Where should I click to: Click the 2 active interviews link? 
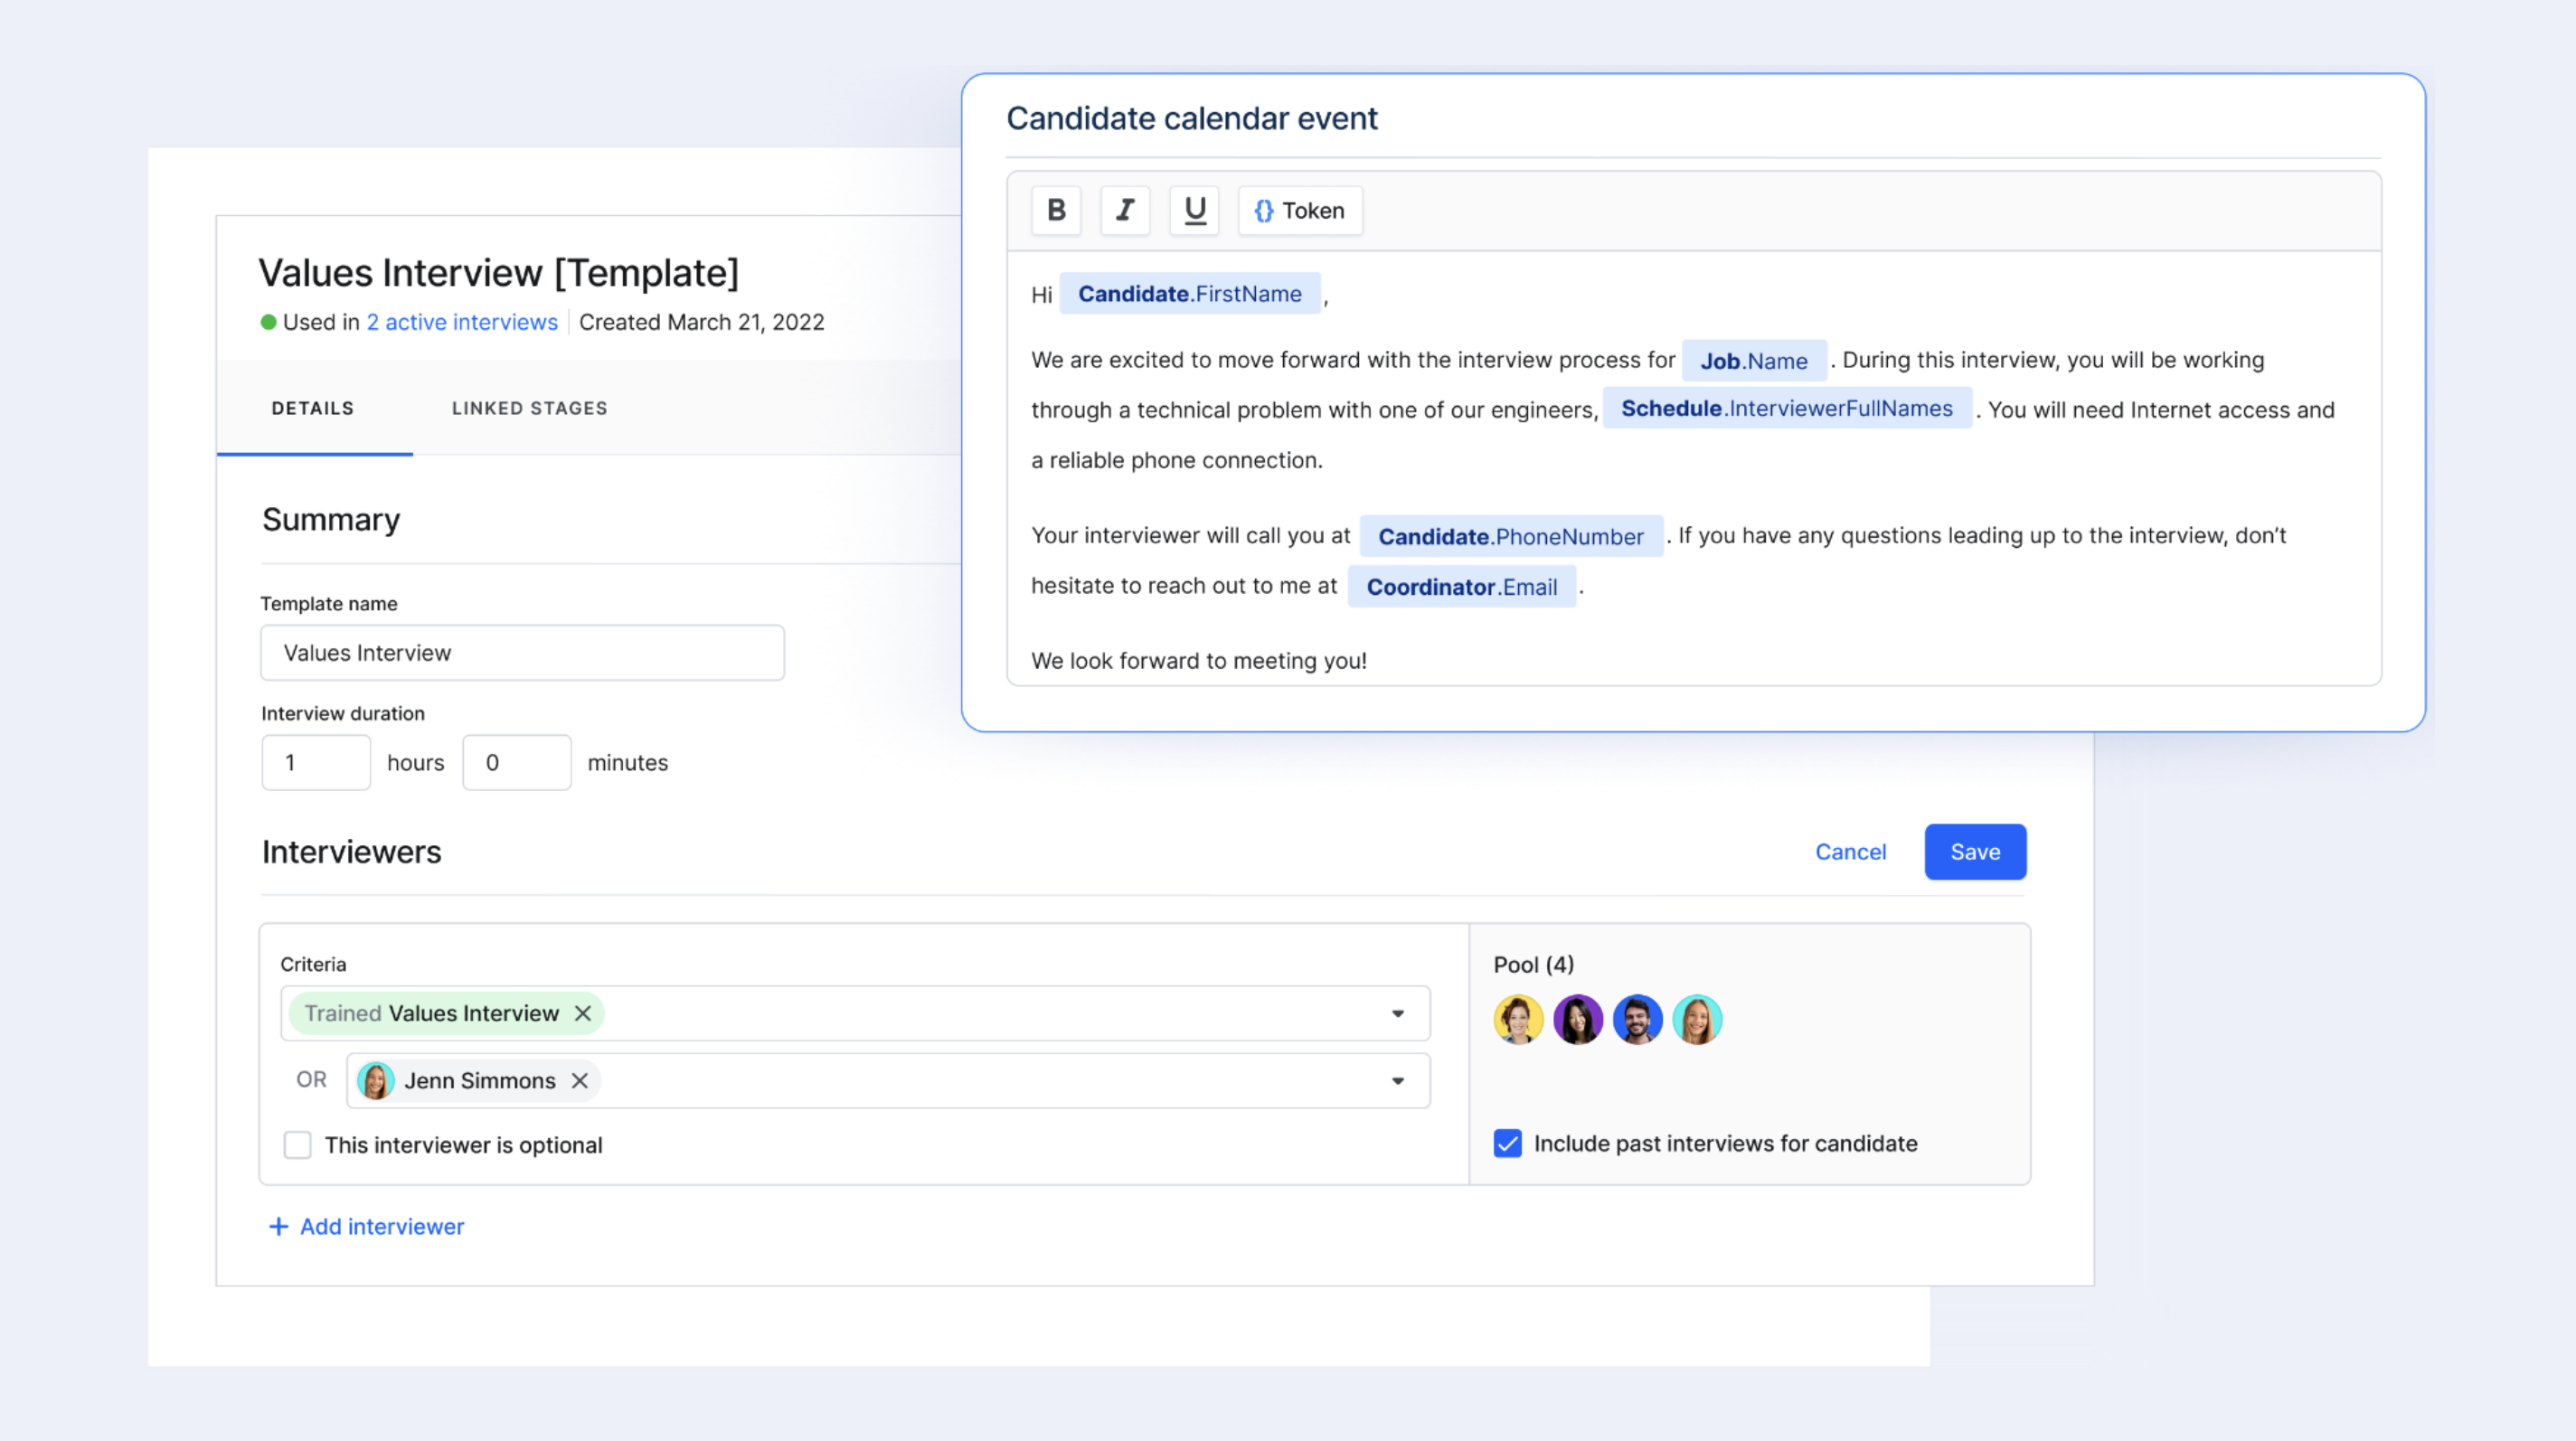[462, 322]
